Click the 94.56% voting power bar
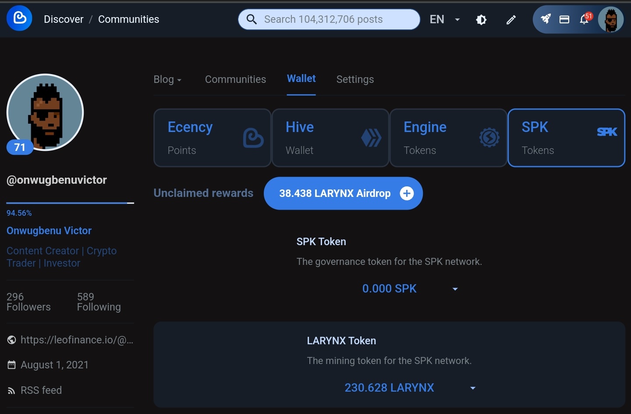The width and height of the screenshot is (631, 414). point(70,203)
